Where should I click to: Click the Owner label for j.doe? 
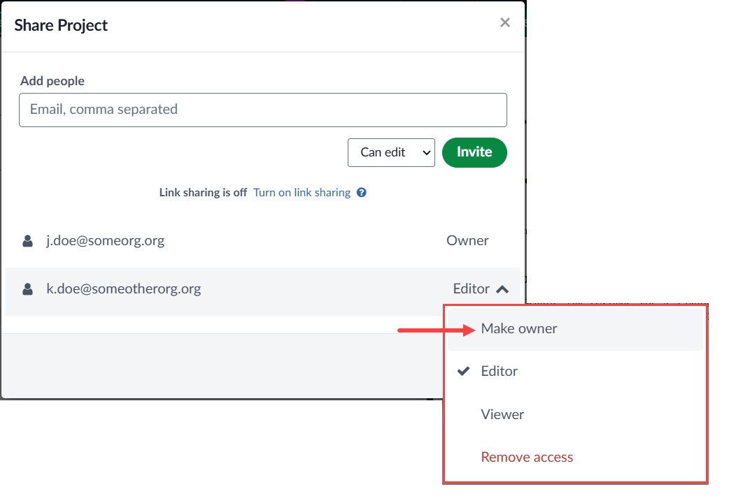(x=467, y=241)
